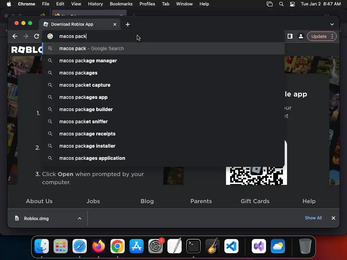Open the Help menu in menu bar

[x=204, y=4]
